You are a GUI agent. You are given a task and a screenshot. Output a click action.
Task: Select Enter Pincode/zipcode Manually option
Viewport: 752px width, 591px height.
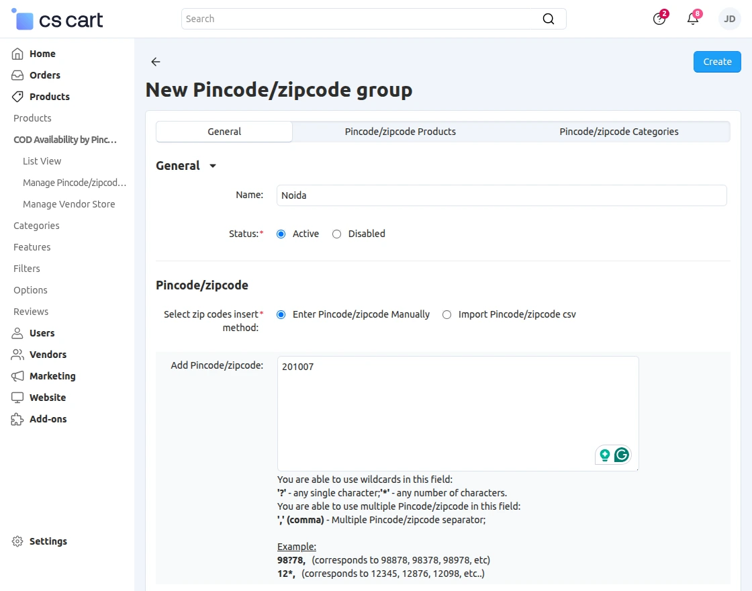click(x=281, y=314)
